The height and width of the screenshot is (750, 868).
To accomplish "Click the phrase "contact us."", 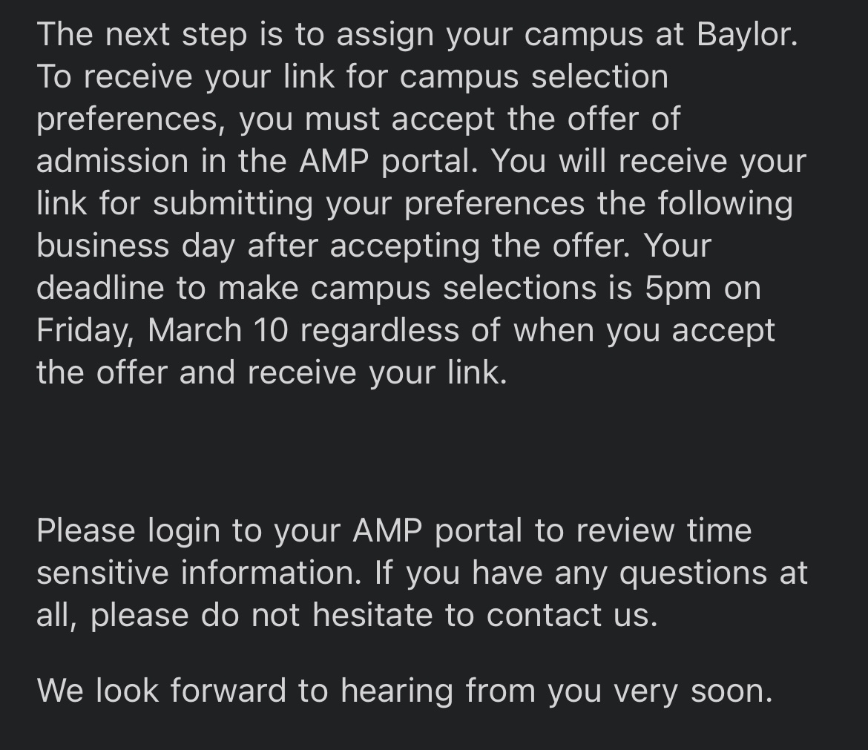I will click(x=573, y=616).
